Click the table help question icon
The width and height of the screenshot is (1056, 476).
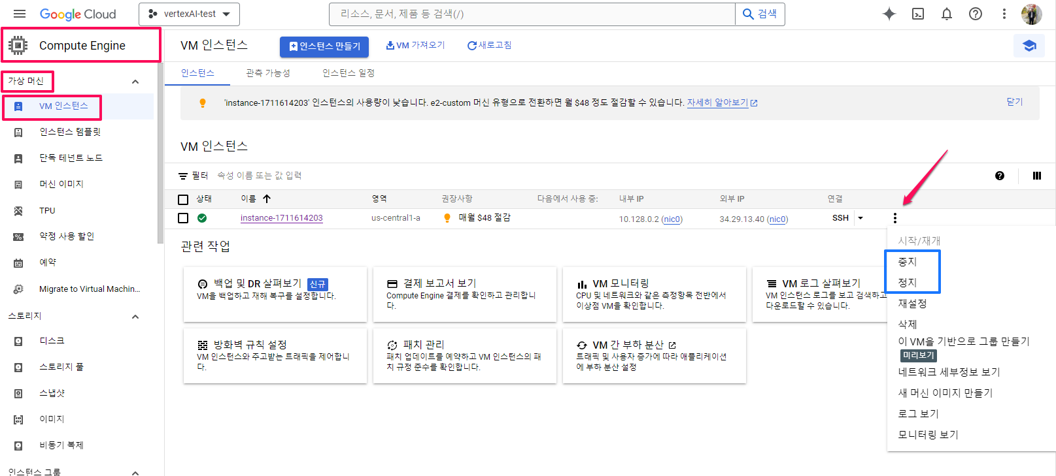1000,176
